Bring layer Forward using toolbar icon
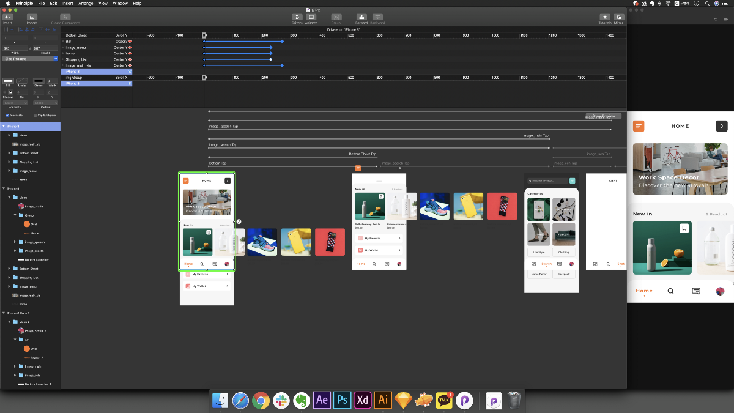 coord(361,17)
